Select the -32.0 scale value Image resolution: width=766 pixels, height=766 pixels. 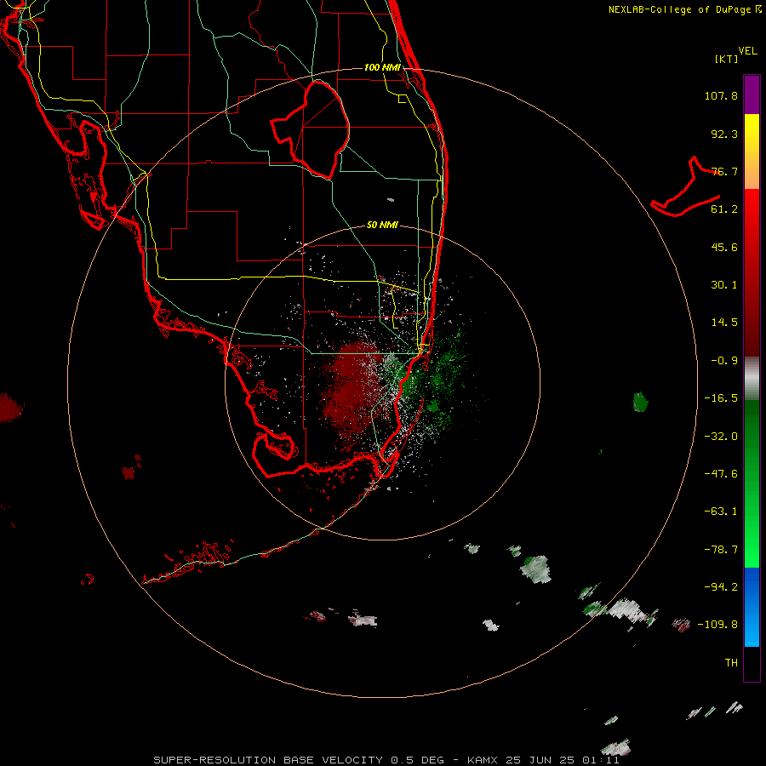click(721, 437)
